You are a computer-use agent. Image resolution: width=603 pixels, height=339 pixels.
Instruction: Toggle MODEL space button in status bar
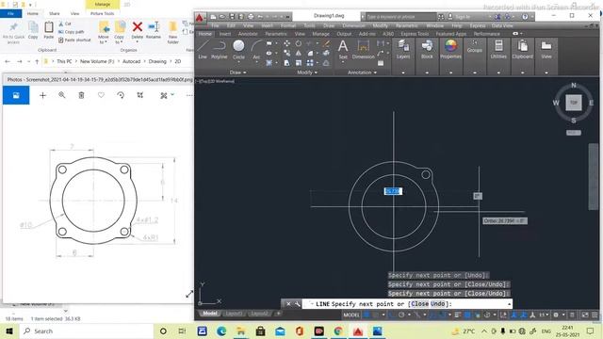pos(351,315)
